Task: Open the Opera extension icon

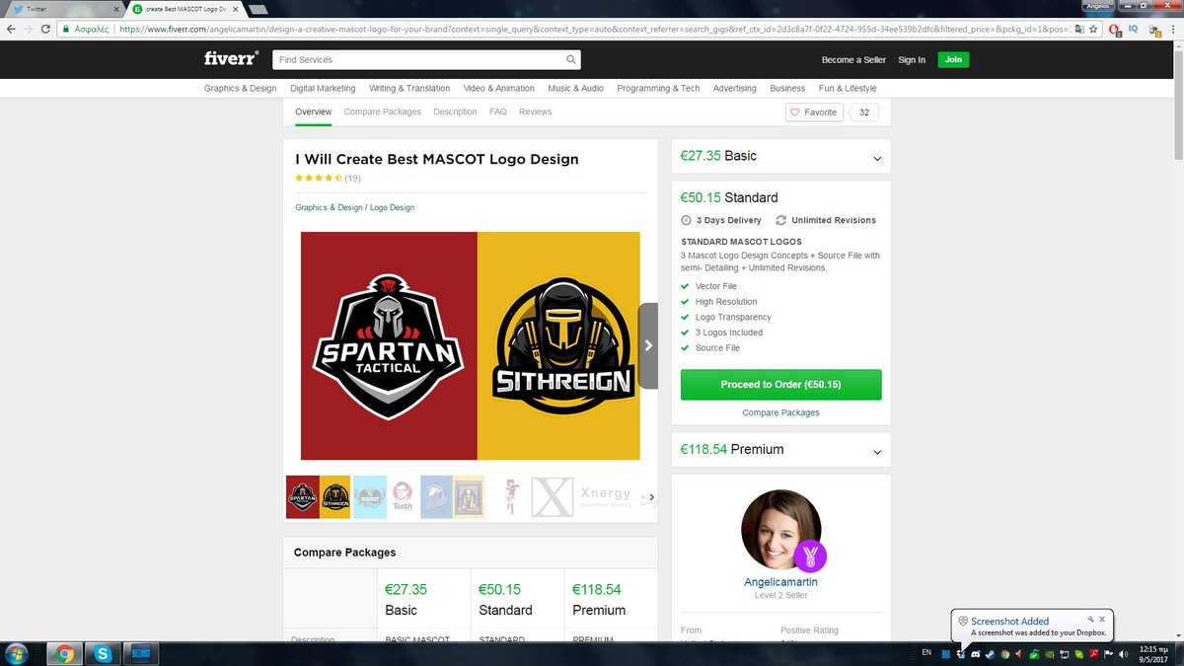Action: tap(1115, 30)
